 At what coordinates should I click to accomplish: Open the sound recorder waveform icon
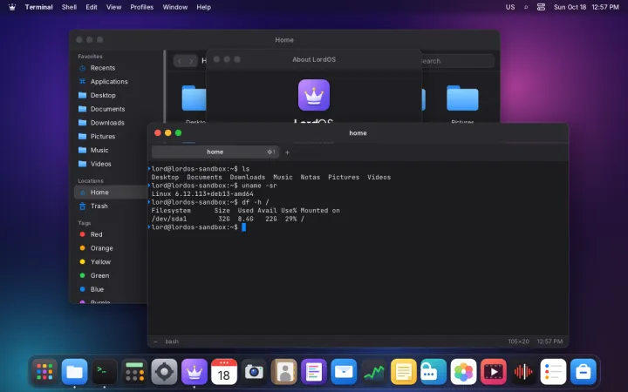pos(523,372)
